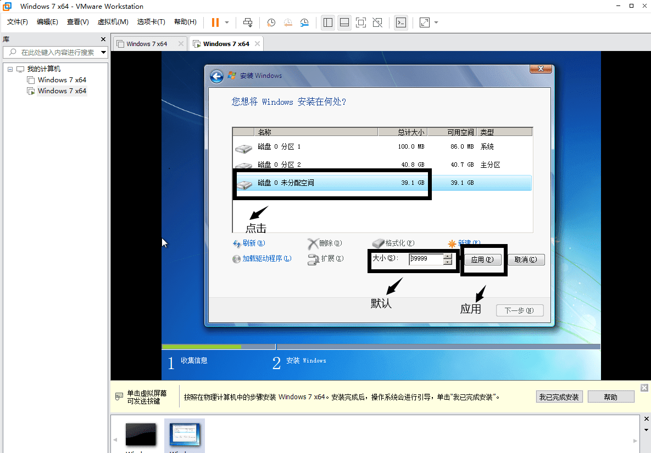Click the partition size input field
The image size is (651, 453).
[426, 259]
